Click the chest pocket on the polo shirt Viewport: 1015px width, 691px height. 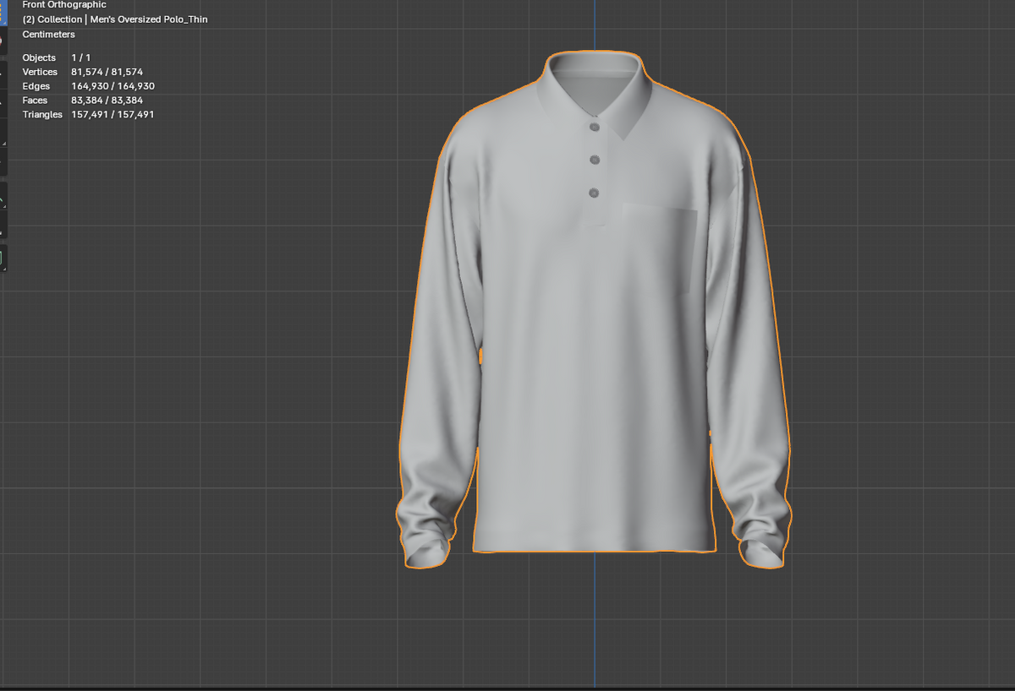coord(661,251)
